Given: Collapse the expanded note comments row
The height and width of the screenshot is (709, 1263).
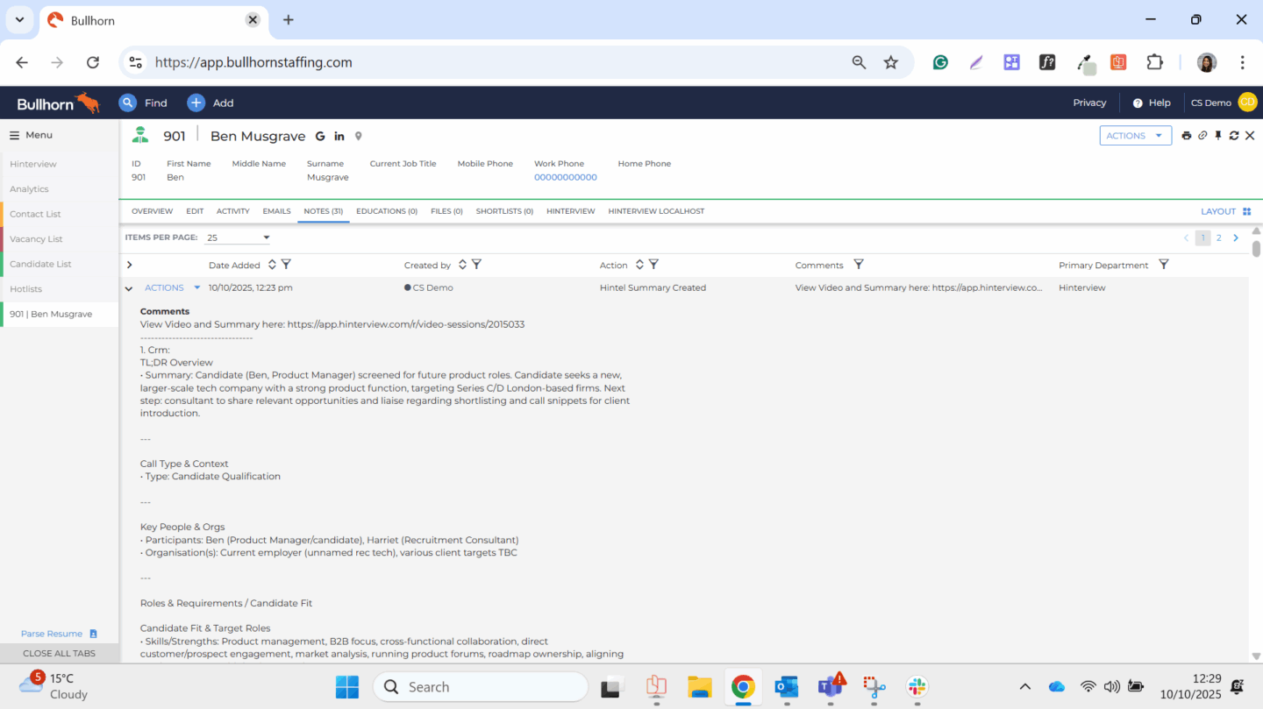Looking at the screenshot, I should (x=128, y=287).
